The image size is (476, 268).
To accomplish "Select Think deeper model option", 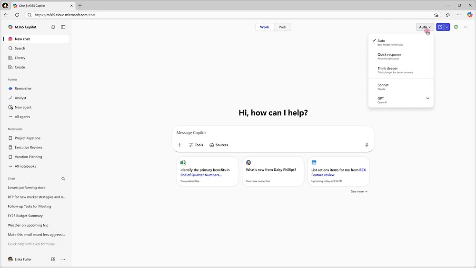I will pyautogui.click(x=401, y=70).
